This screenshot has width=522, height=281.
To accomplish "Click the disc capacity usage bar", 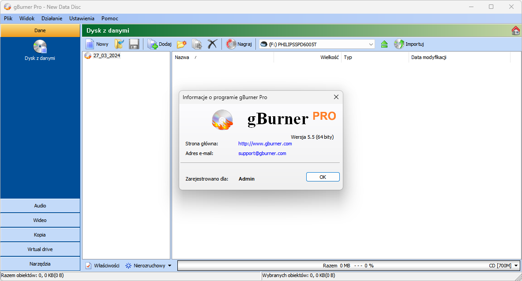I will click(348, 266).
